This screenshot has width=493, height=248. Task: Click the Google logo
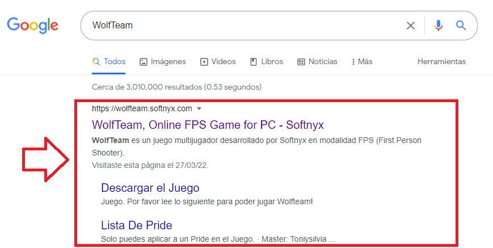point(33,26)
